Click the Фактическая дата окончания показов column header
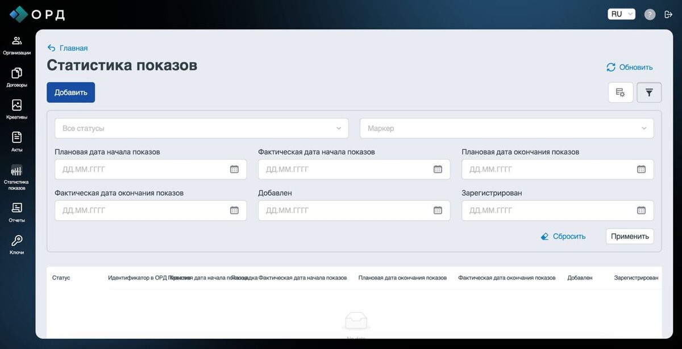 pyautogui.click(x=507, y=277)
